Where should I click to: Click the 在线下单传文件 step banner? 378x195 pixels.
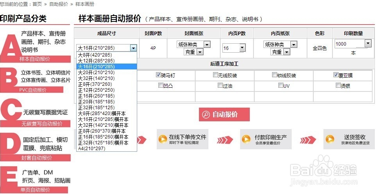[x=183, y=139]
